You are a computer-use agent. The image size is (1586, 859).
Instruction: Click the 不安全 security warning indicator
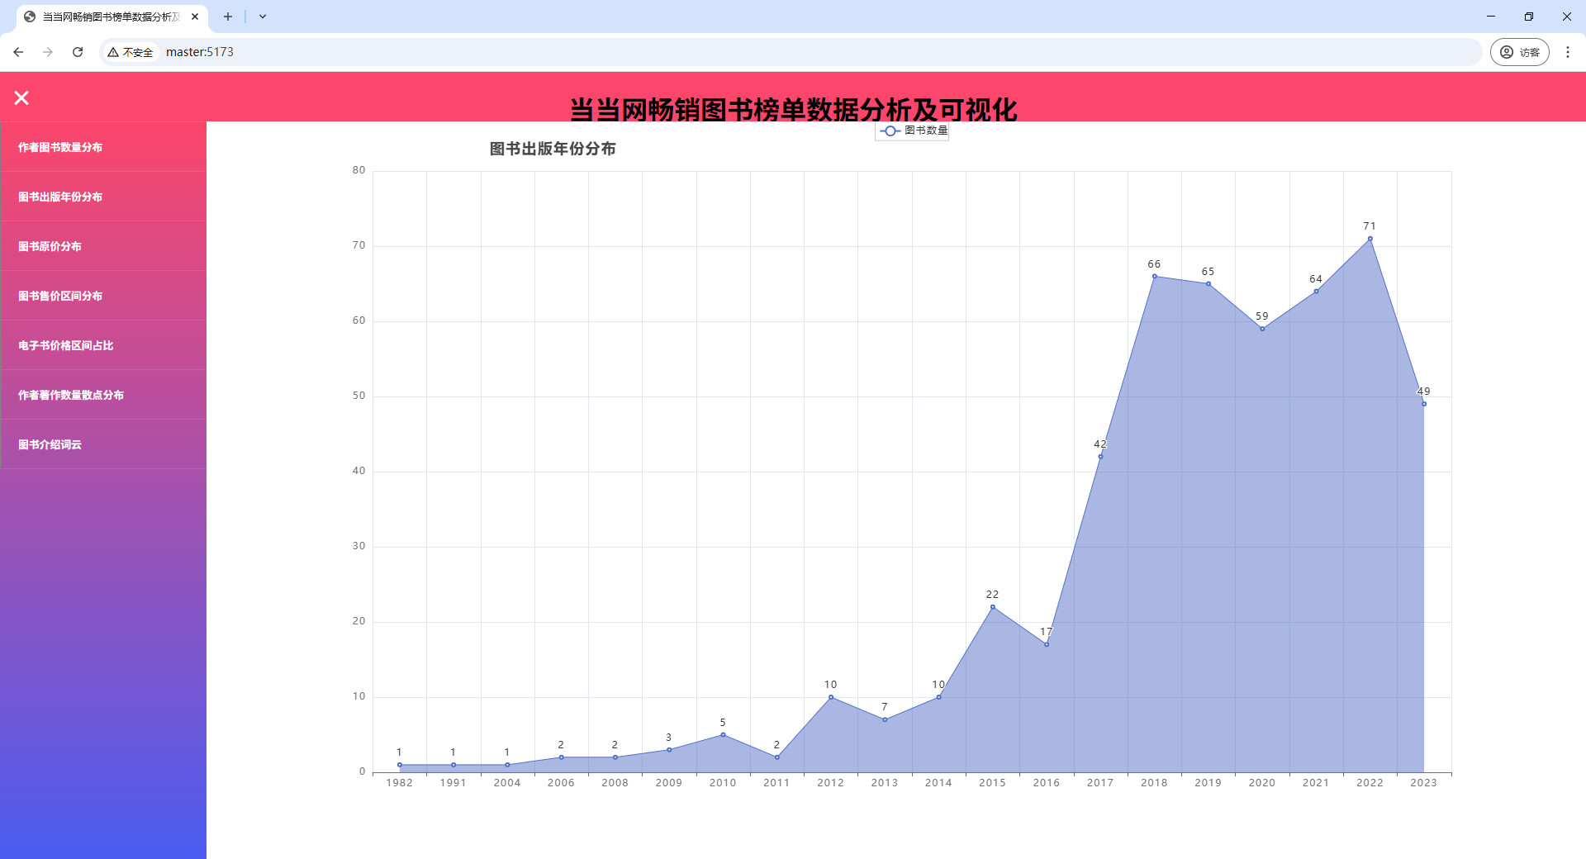[x=131, y=52]
